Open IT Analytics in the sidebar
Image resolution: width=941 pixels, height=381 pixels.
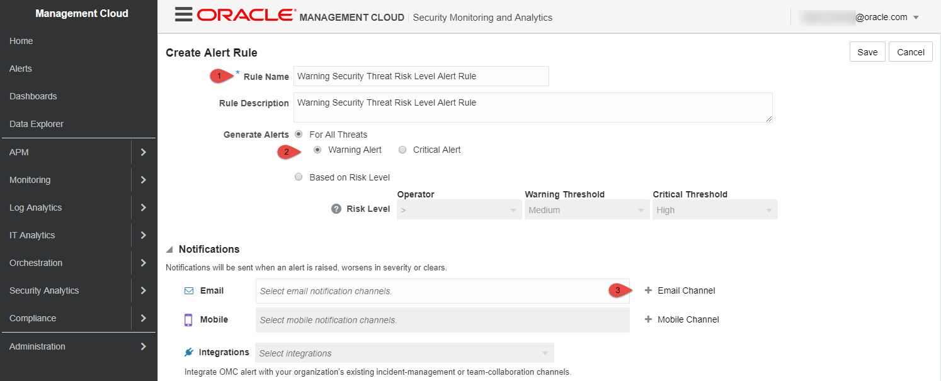(x=32, y=235)
